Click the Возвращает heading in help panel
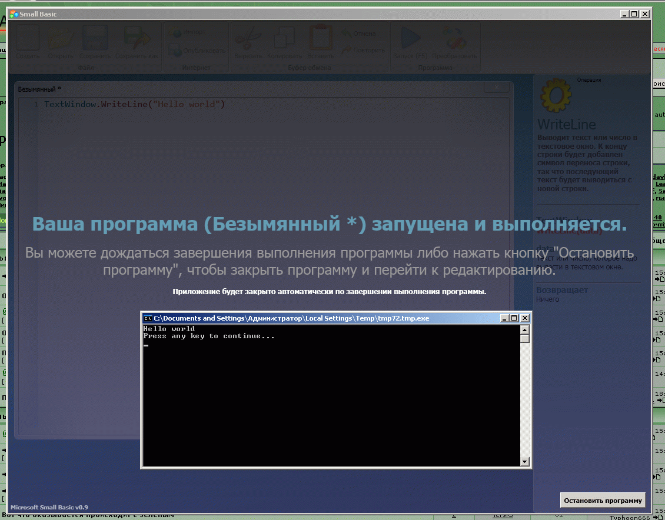This screenshot has width=665, height=520. pyautogui.click(x=562, y=291)
